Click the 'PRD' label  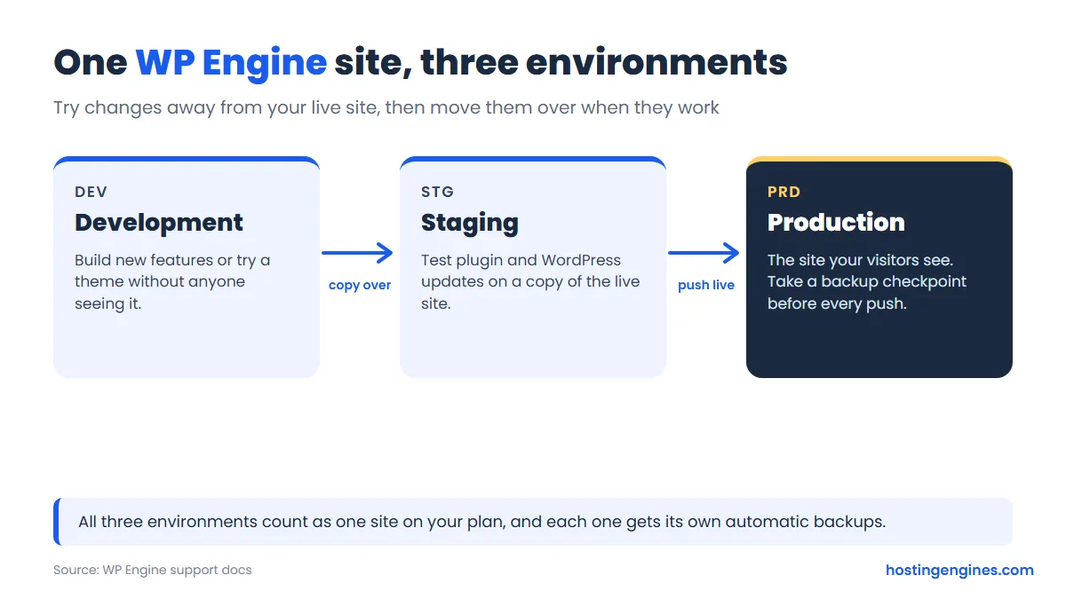784,192
